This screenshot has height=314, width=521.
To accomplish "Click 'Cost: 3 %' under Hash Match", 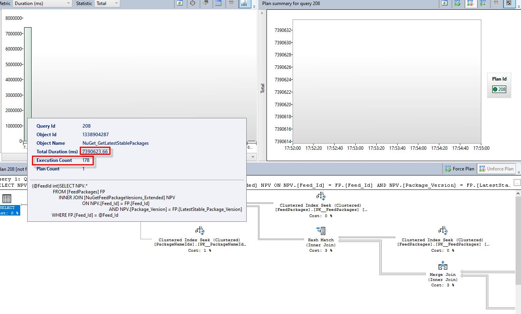I will (321, 251).
